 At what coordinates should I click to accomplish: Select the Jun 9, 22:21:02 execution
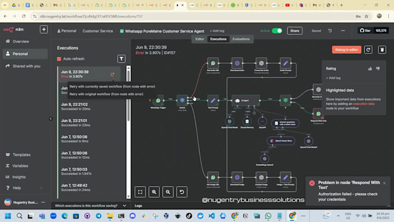point(89,106)
